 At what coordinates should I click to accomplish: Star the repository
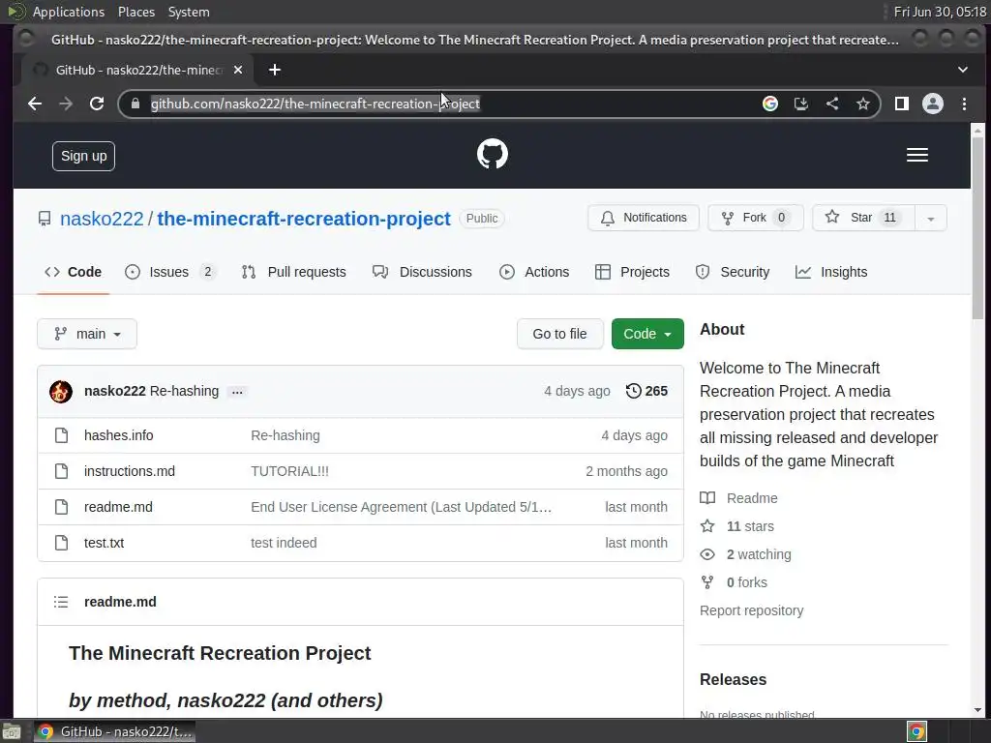pos(863,218)
